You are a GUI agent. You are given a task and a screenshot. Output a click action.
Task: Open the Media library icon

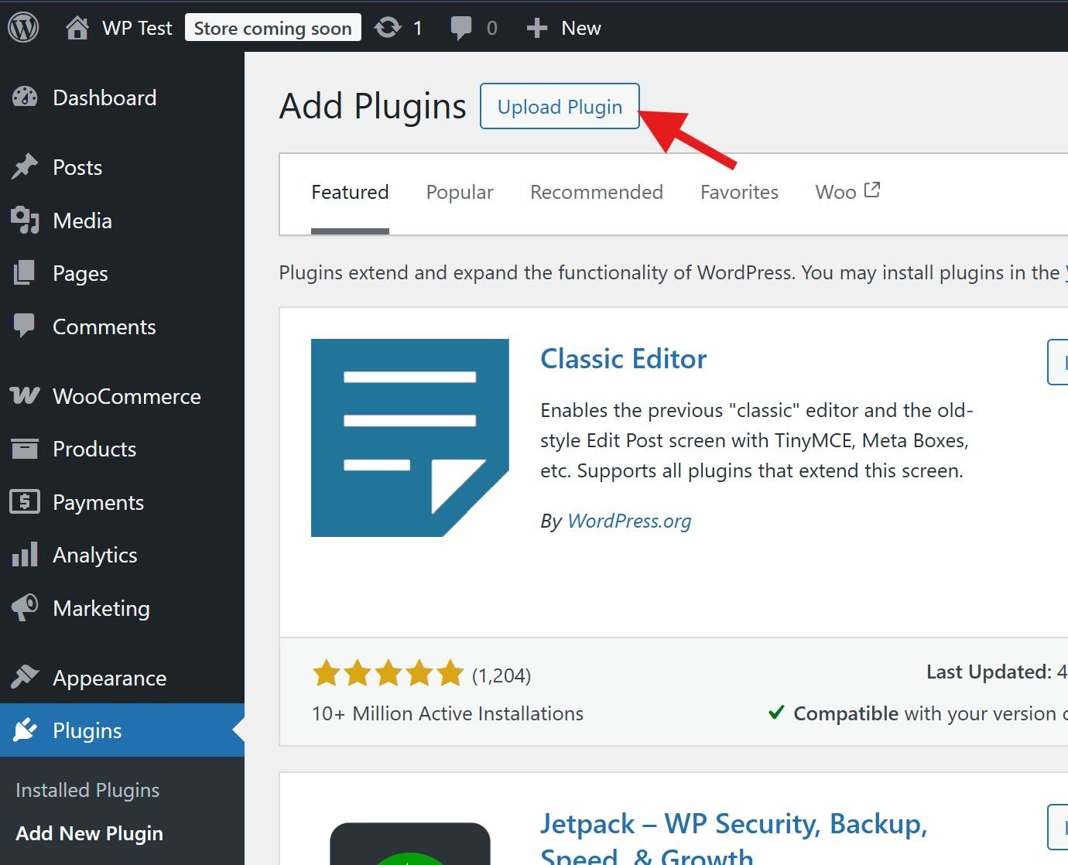pyautogui.click(x=25, y=221)
